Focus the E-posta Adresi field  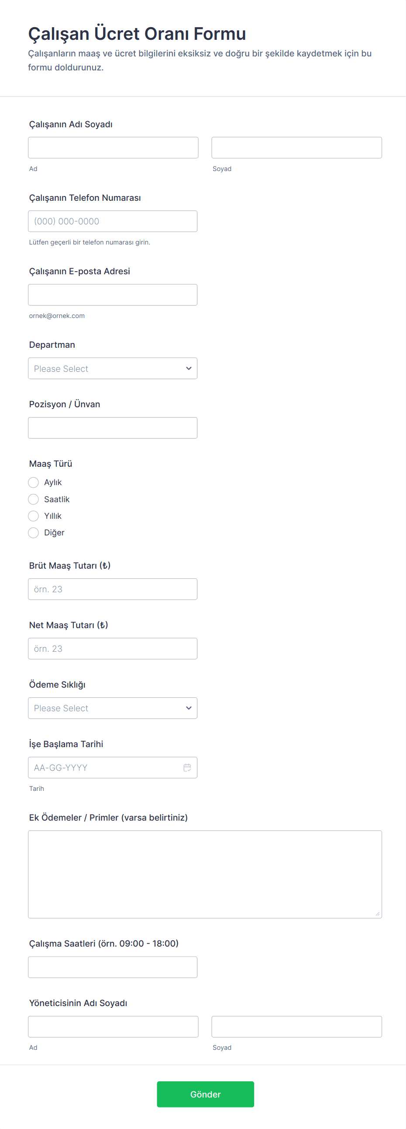tap(113, 295)
